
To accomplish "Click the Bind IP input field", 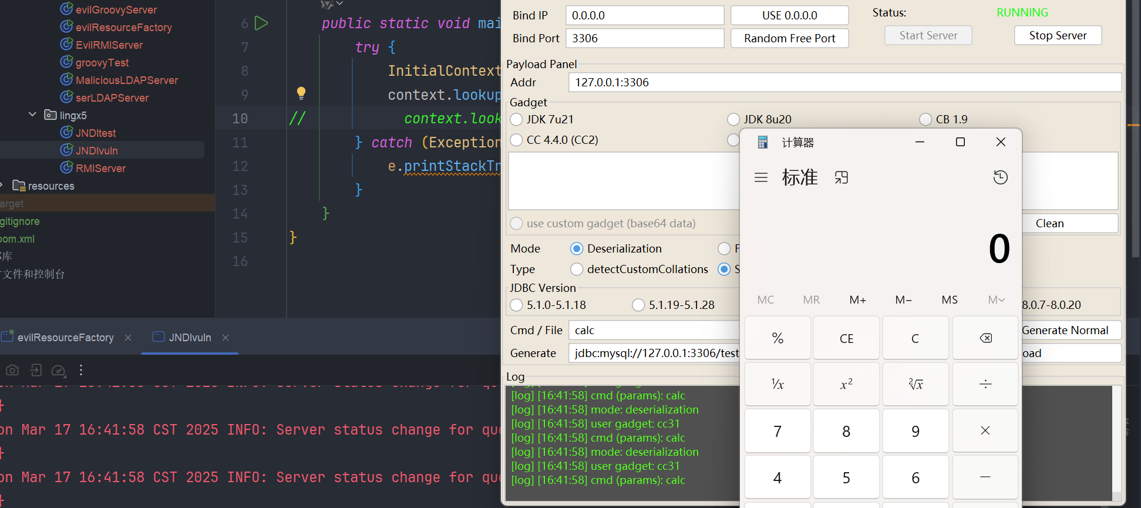I will (645, 15).
